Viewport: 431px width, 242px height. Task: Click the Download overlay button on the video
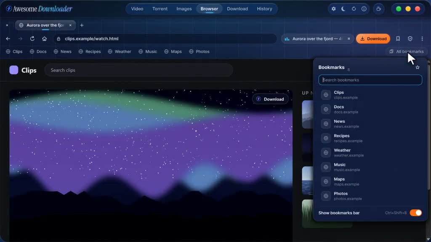[270, 99]
